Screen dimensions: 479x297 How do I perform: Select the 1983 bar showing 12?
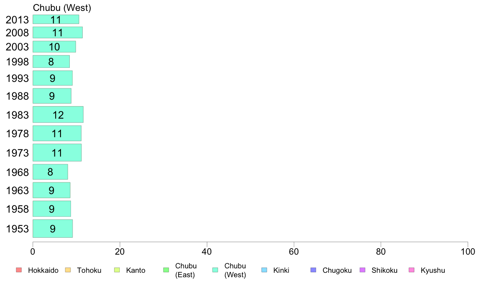[x=58, y=114]
